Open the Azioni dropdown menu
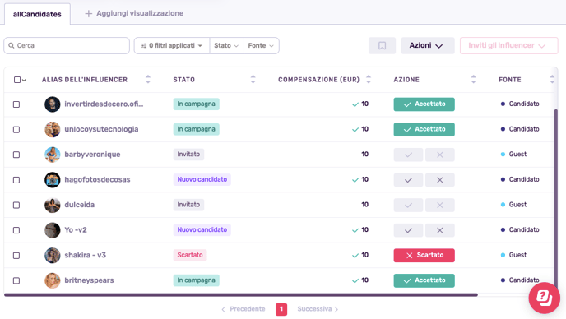 [428, 46]
